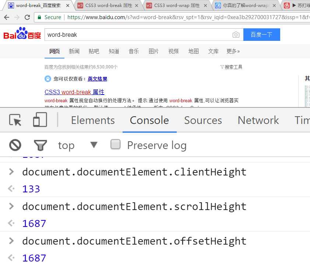The height and width of the screenshot is (263, 310).
Task: Click the paw icon beside 您可以仅查看
Action: tap(47, 79)
